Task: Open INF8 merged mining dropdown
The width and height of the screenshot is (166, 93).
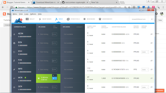Action: coord(145,69)
